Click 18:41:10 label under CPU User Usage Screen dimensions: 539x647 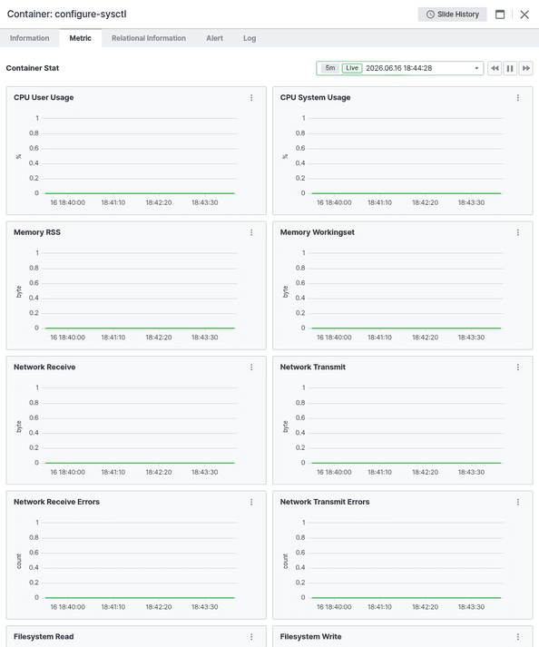pyautogui.click(x=113, y=202)
